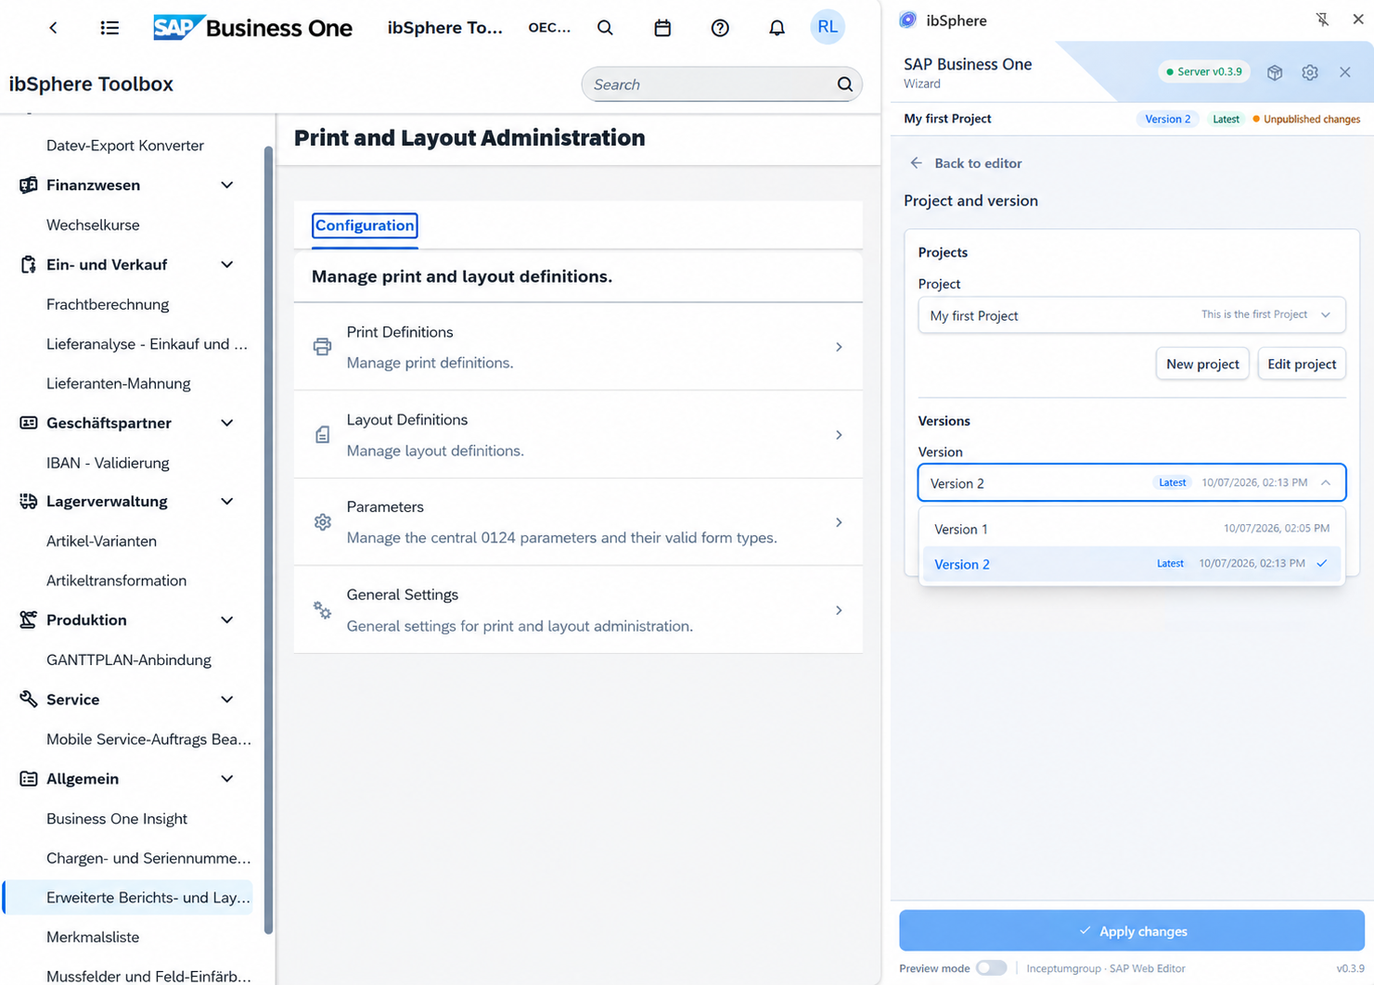Click the General Settings gears icon
Viewport: 1374px width, 985px height.
(322, 610)
